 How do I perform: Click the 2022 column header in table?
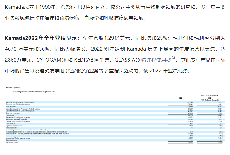(180, 98)
